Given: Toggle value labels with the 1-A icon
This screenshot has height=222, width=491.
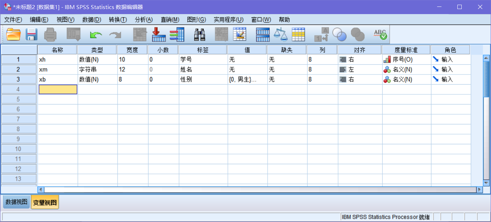Looking at the screenshot, I should pyautogui.click(x=322, y=34).
